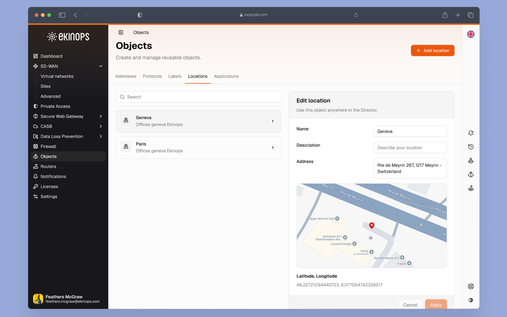Screen dimensions: 507x317
Task: Click the Ekinops logo in the sidebar
Action: (x=68, y=36)
